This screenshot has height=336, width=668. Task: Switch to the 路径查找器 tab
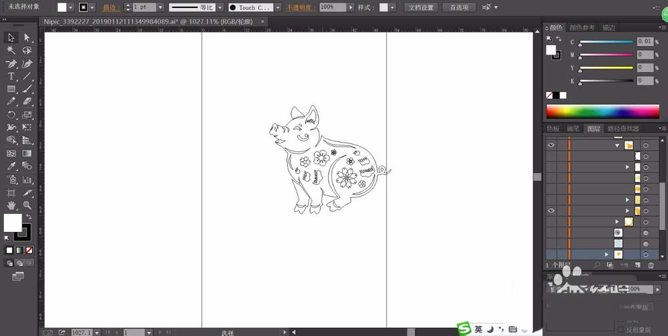[623, 129]
